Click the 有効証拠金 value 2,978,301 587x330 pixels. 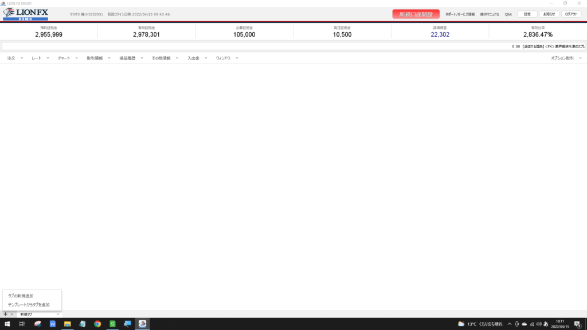[146, 34]
